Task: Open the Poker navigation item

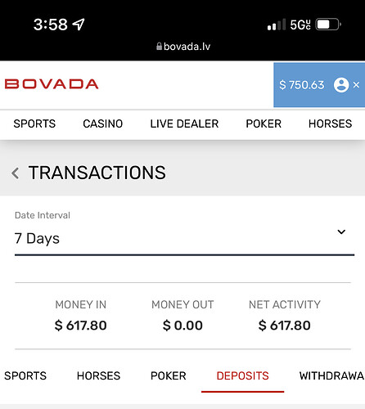Action: click(264, 124)
